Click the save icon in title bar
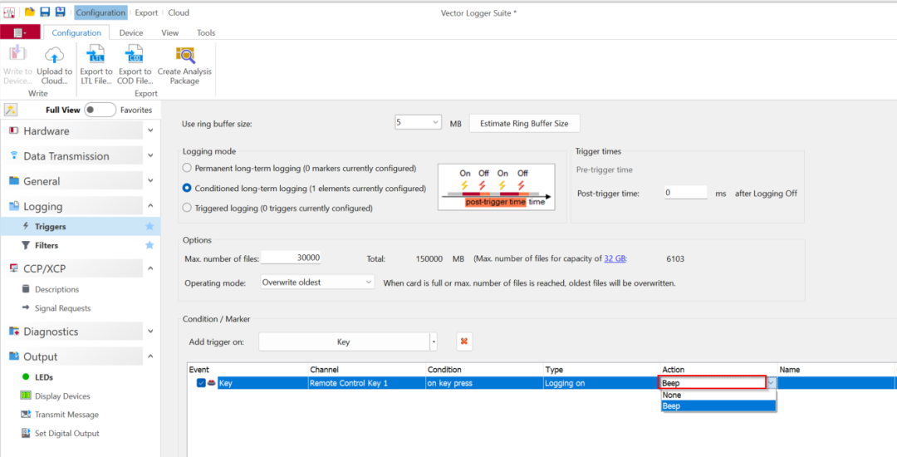Image resolution: width=897 pixels, height=457 pixels. point(45,12)
